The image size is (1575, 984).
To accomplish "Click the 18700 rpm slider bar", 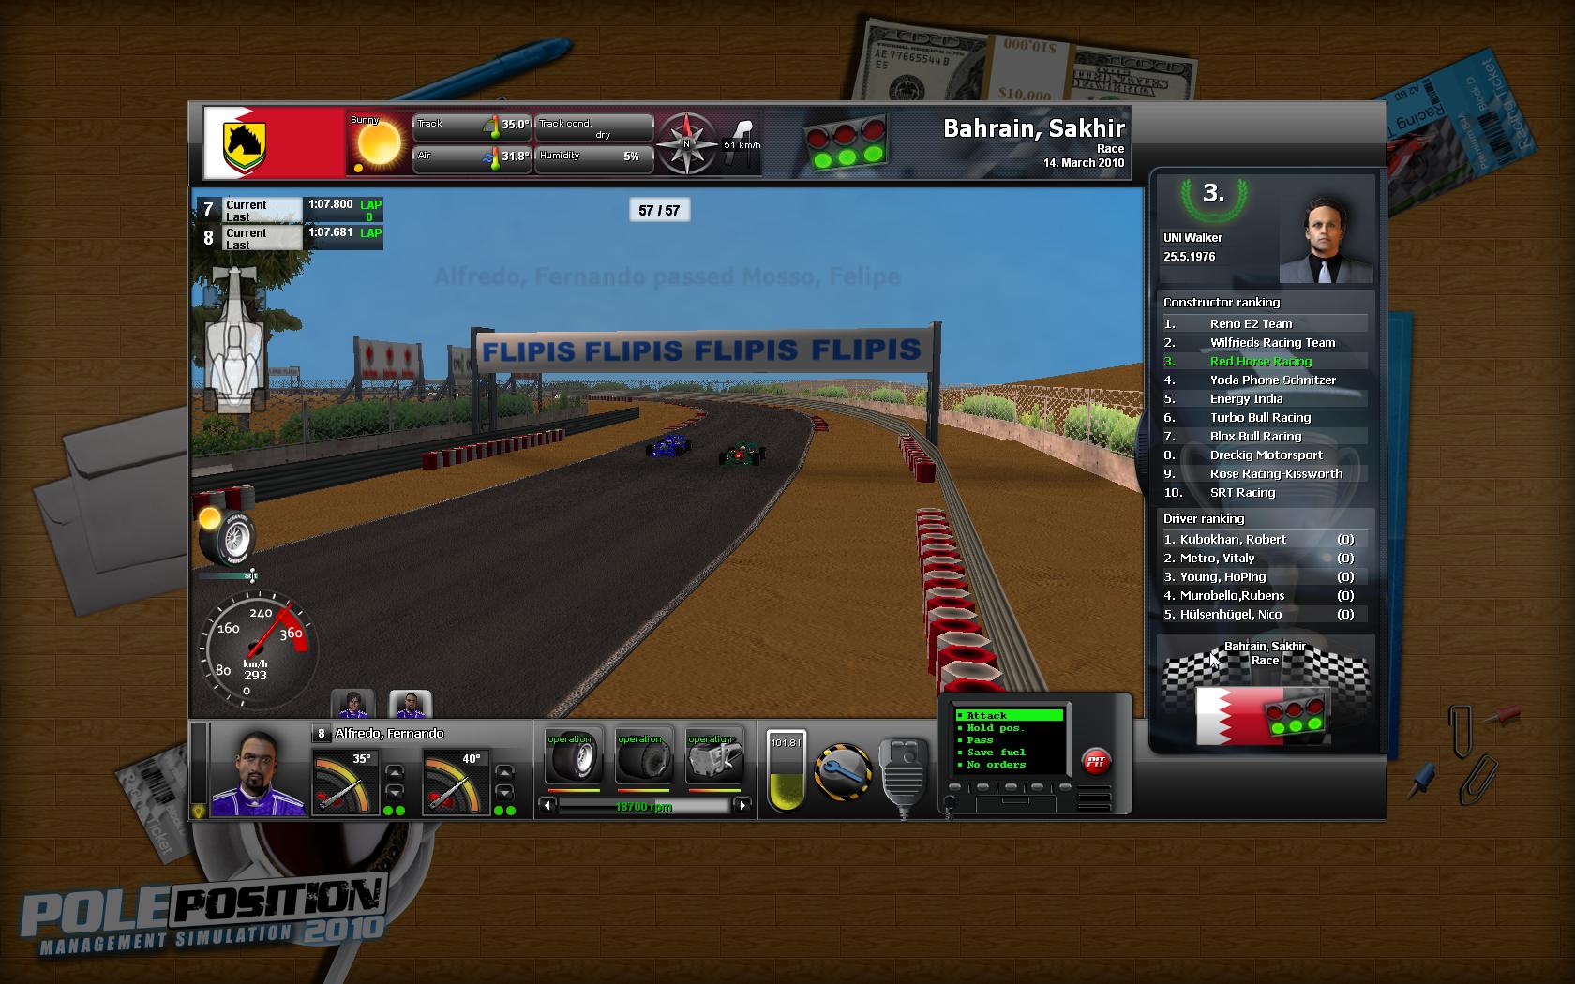I will (643, 806).
